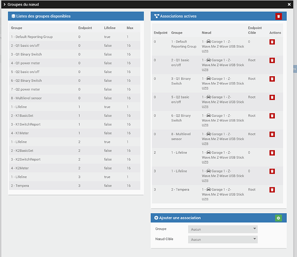297x257 pixels.
Task: Delete endpoint 2 Lifeline association
Action: (272, 153)
